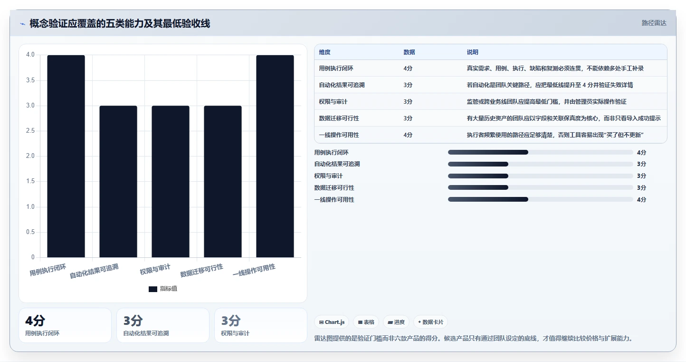Viewport: 686px width, 362px height.
Task: Click the 权限与审计 x-axis label
Action: [155, 269]
